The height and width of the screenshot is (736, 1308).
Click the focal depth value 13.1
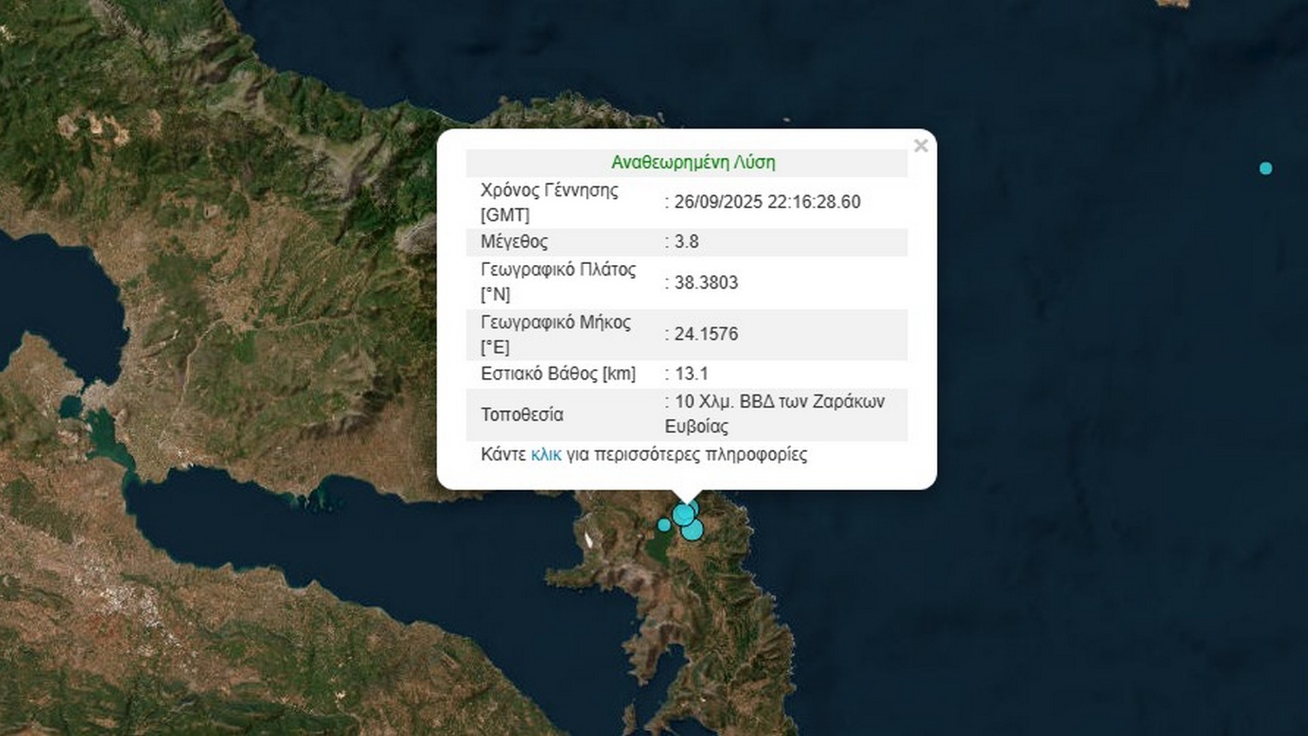tap(691, 374)
